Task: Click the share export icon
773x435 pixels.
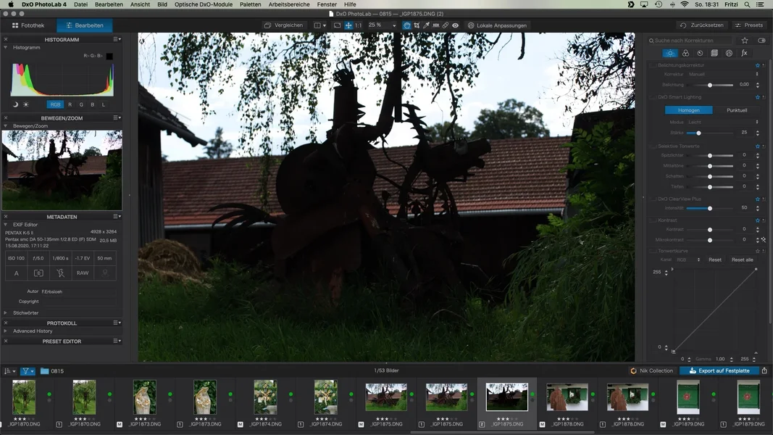Action: (x=764, y=370)
